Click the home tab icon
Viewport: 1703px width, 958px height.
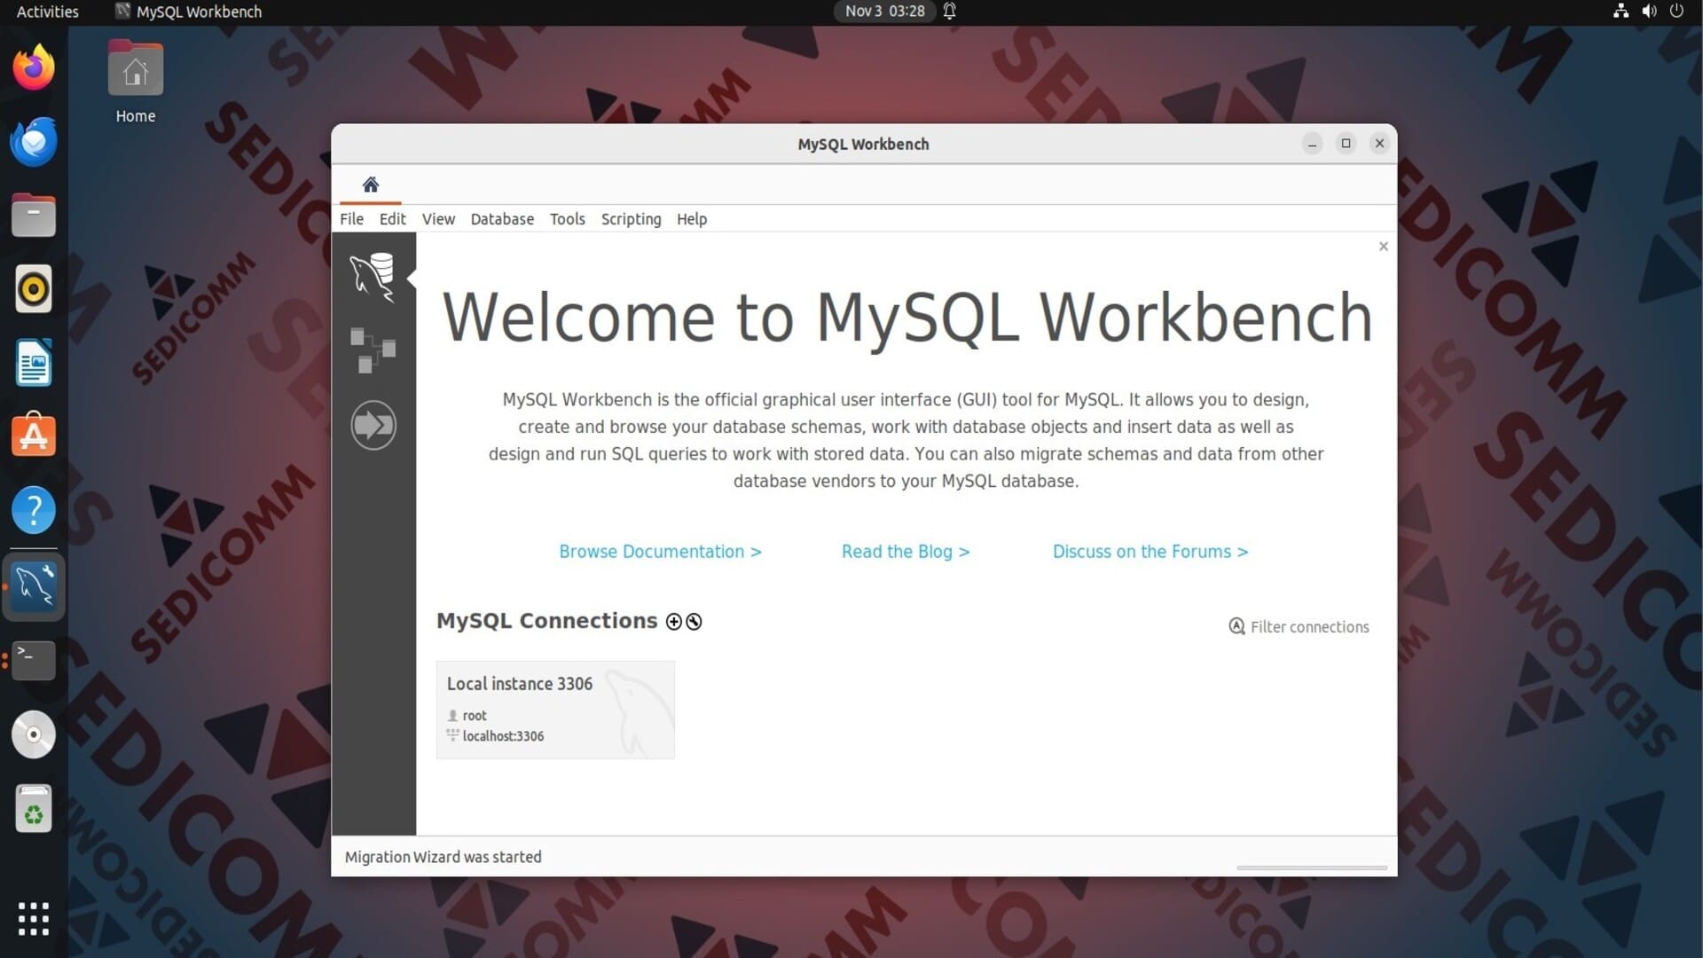click(x=371, y=185)
